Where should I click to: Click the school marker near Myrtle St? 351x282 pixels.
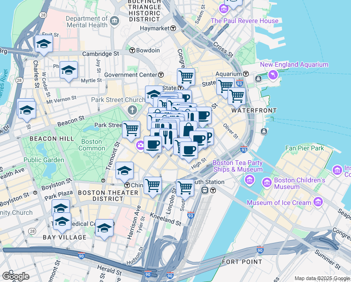point(69,72)
